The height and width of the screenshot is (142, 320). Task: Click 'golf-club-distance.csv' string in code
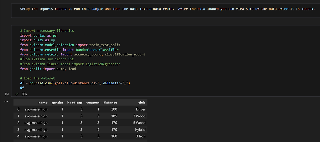coord(76,83)
